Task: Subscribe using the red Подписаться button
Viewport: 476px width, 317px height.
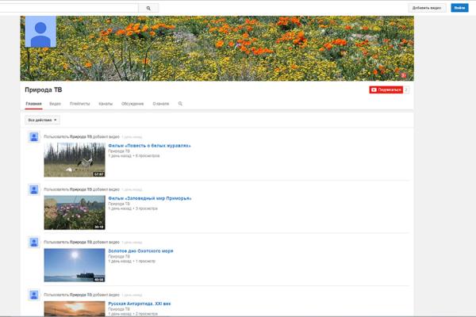Action: click(386, 90)
